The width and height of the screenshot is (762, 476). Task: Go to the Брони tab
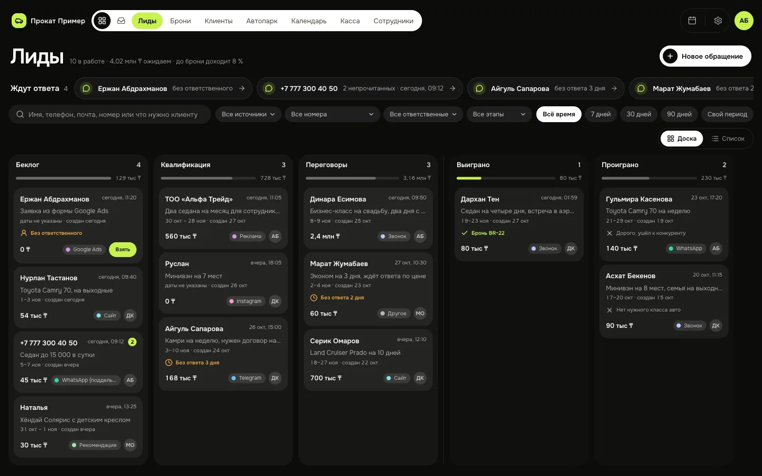180,21
